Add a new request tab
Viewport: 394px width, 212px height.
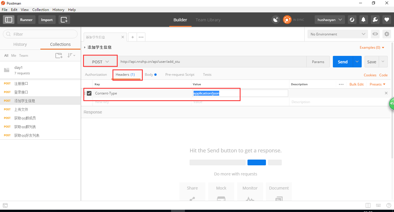coord(132,37)
